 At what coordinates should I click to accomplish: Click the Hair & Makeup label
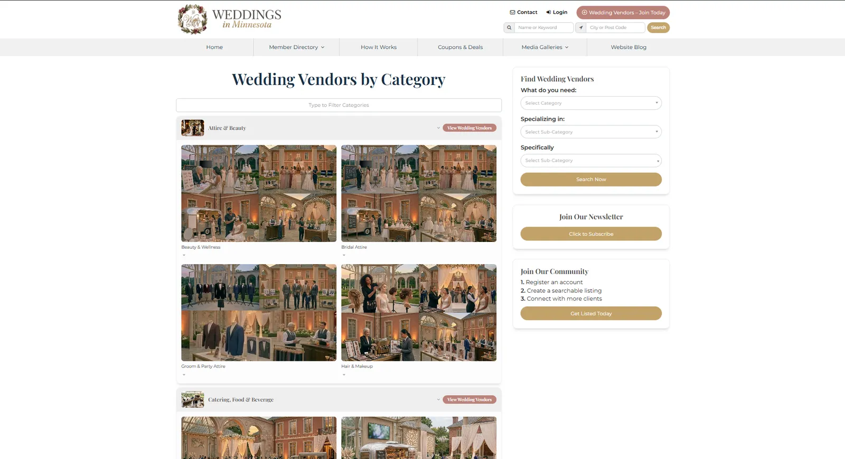pos(357,366)
